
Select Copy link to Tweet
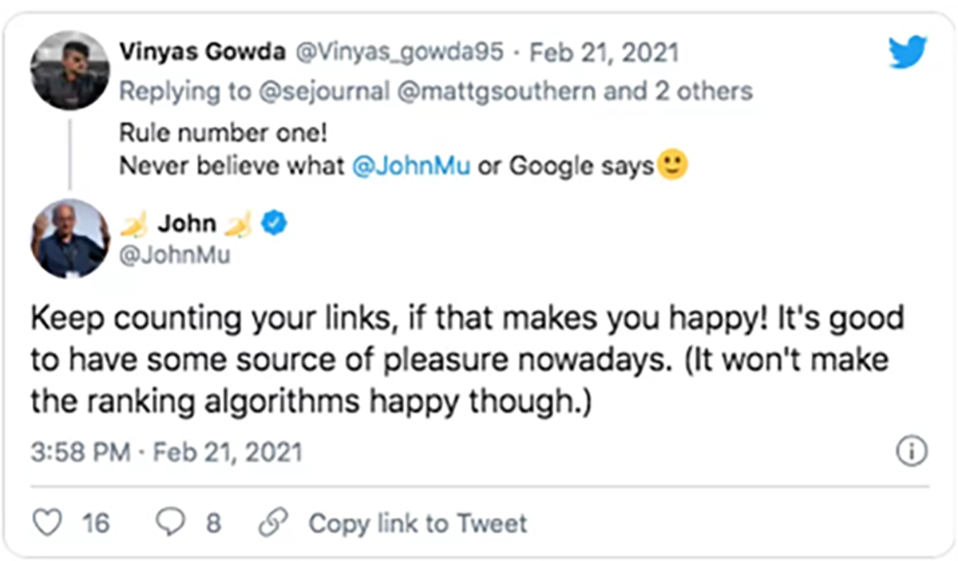[418, 523]
